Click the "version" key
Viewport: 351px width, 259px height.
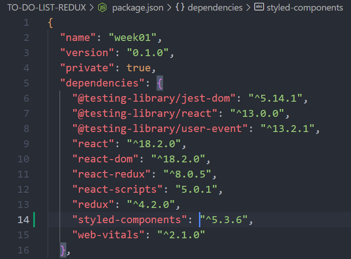pyautogui.click(x=87, y=53)
